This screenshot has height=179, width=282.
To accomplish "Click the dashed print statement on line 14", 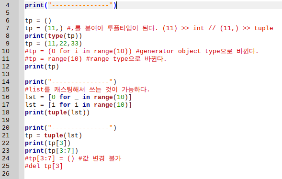I will coord(71,82).
